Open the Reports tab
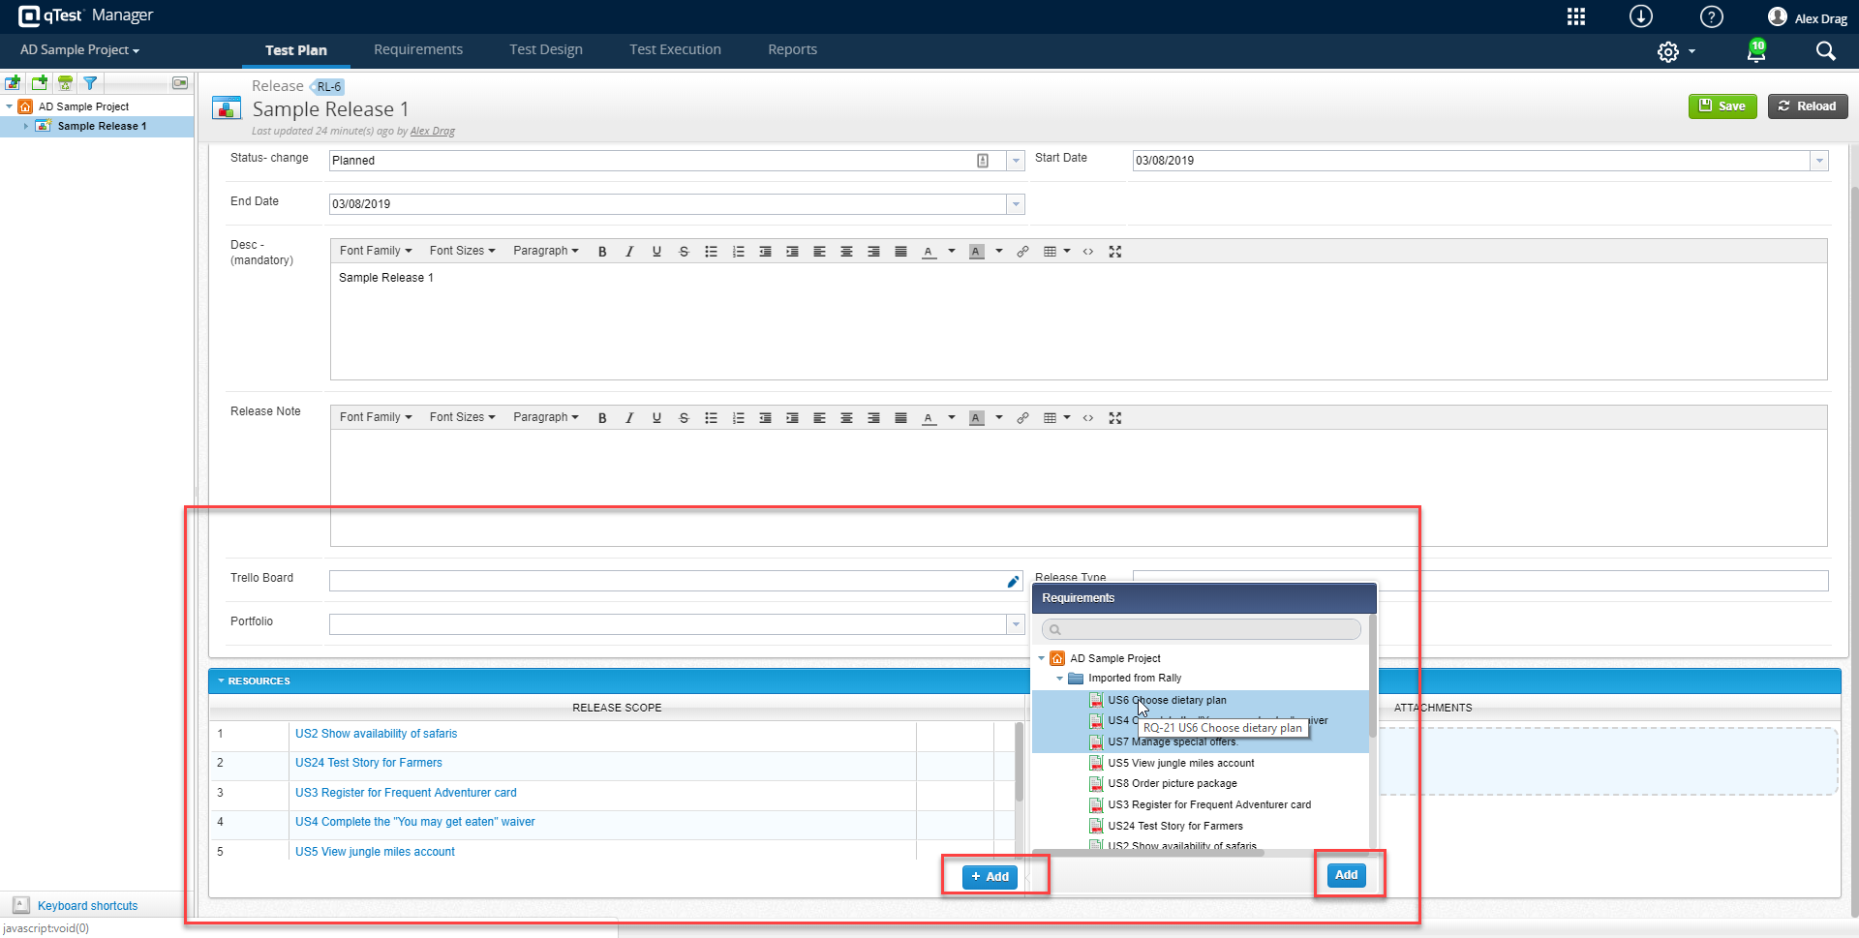The height and width of the screenshot is (938, 1859). (792, 49)
